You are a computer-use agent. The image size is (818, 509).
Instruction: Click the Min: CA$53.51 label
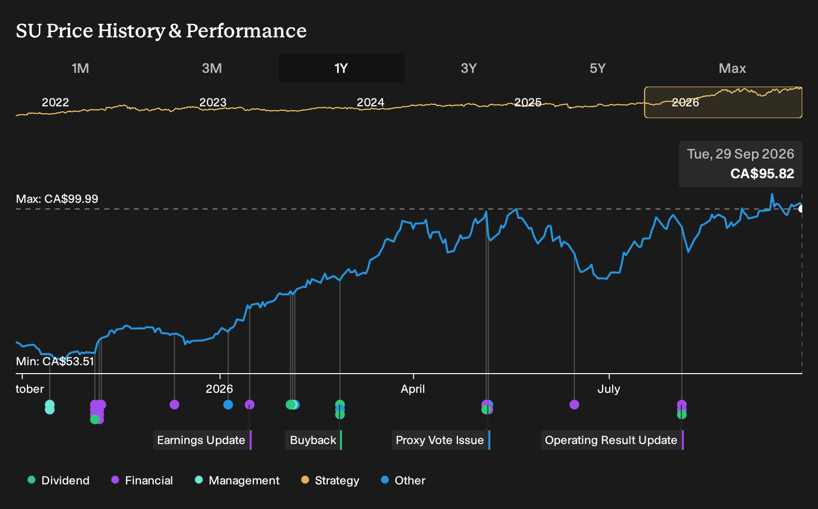[x=55, y=361]
